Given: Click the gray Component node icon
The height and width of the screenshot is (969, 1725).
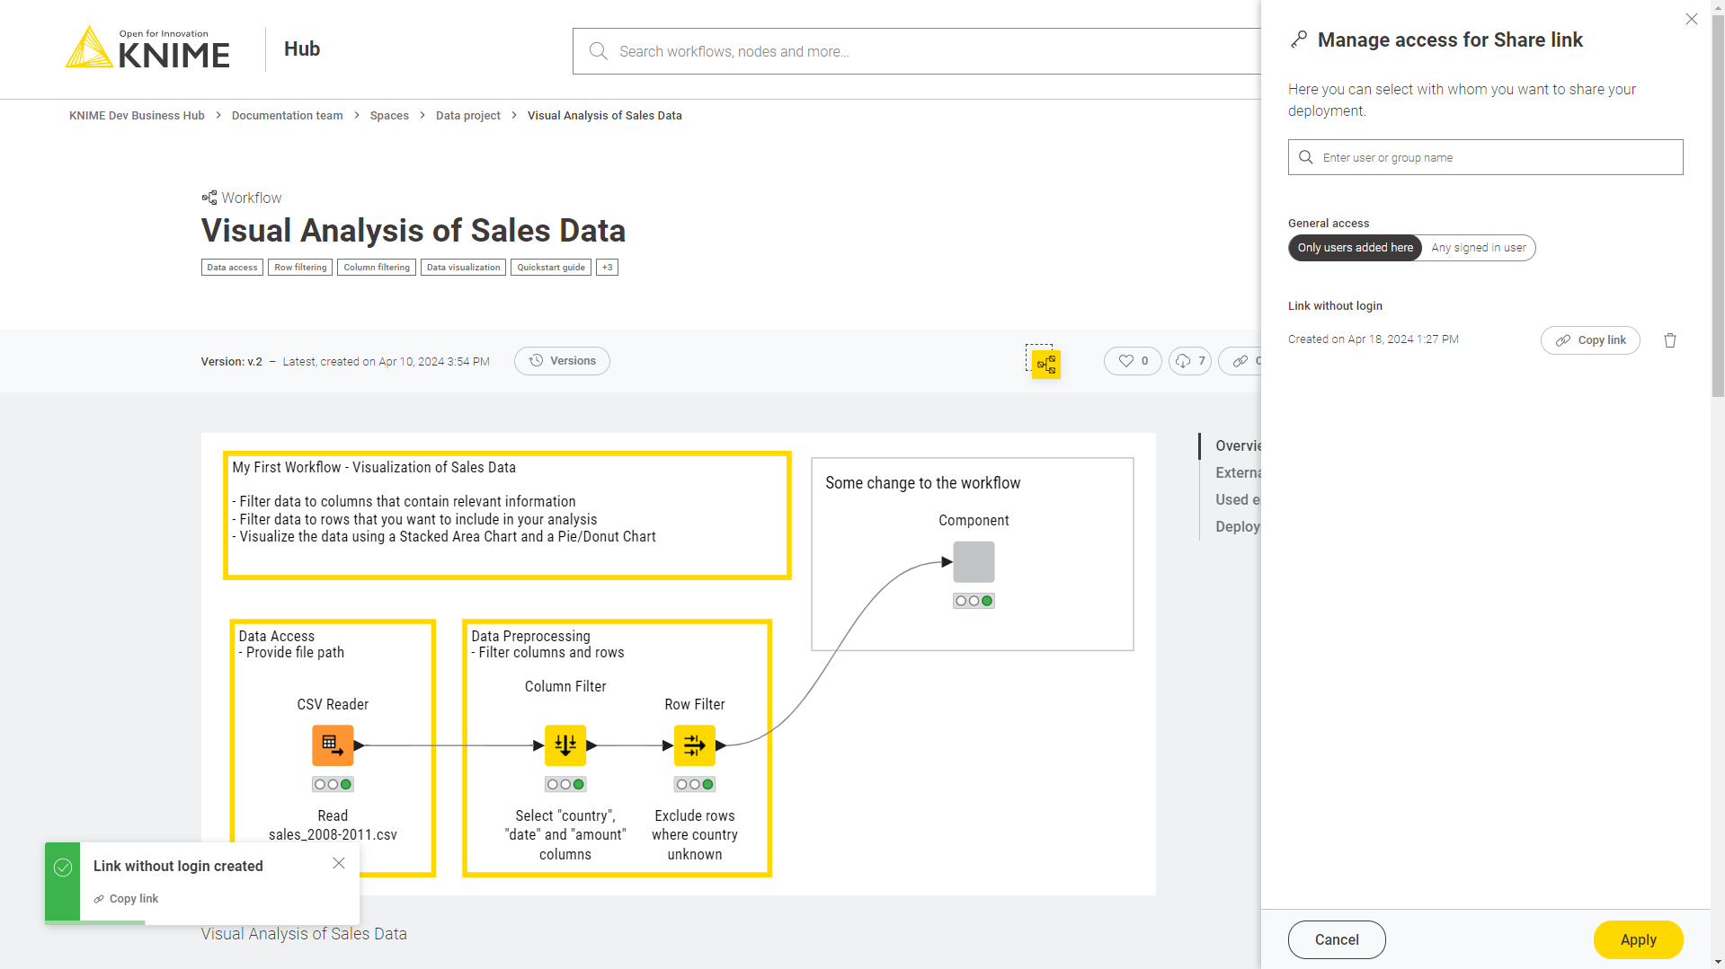Looking at the screenshot, I should (x=974, y=562).
